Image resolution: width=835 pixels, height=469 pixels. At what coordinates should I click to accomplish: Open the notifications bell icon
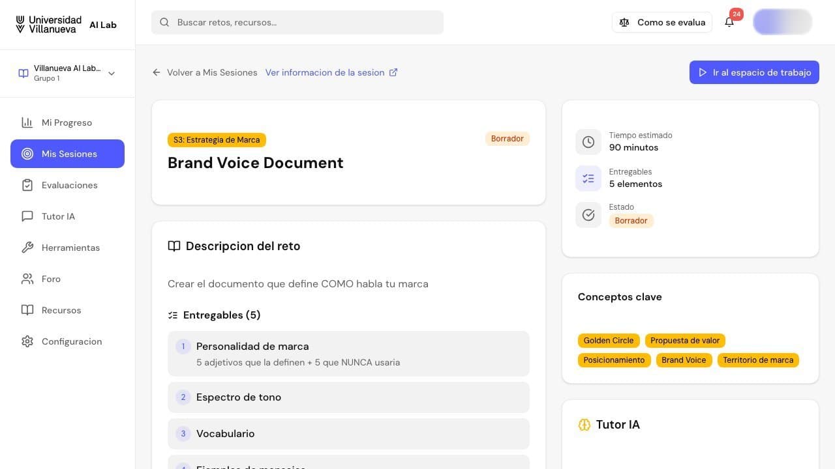pyautogui.click(x=729, y=22)
